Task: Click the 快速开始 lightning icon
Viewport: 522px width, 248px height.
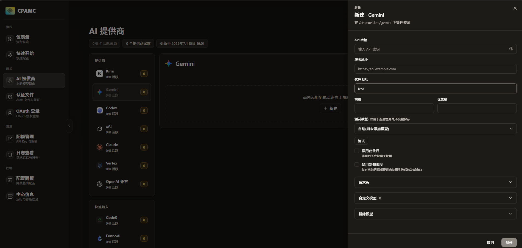Action: (10, 55)
